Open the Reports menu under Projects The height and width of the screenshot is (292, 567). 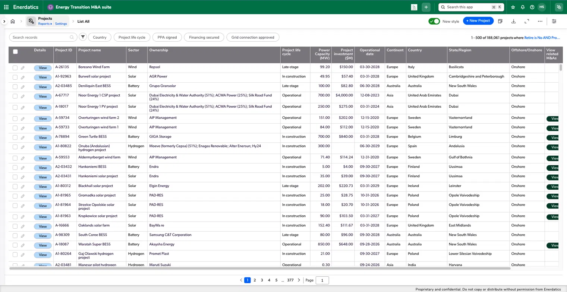(45, 24)
